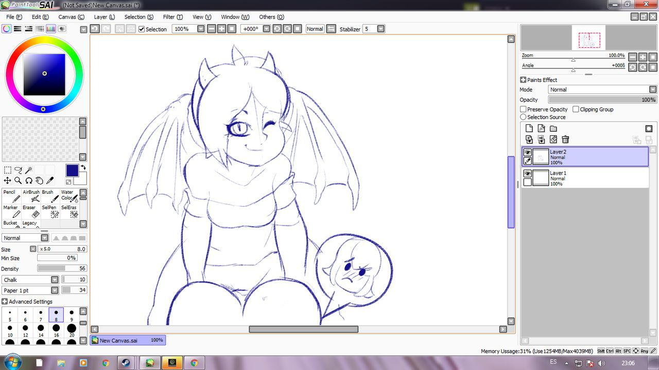659x370 pixels.
Task: Click the brush Density slider
Action: coord(62,269)
